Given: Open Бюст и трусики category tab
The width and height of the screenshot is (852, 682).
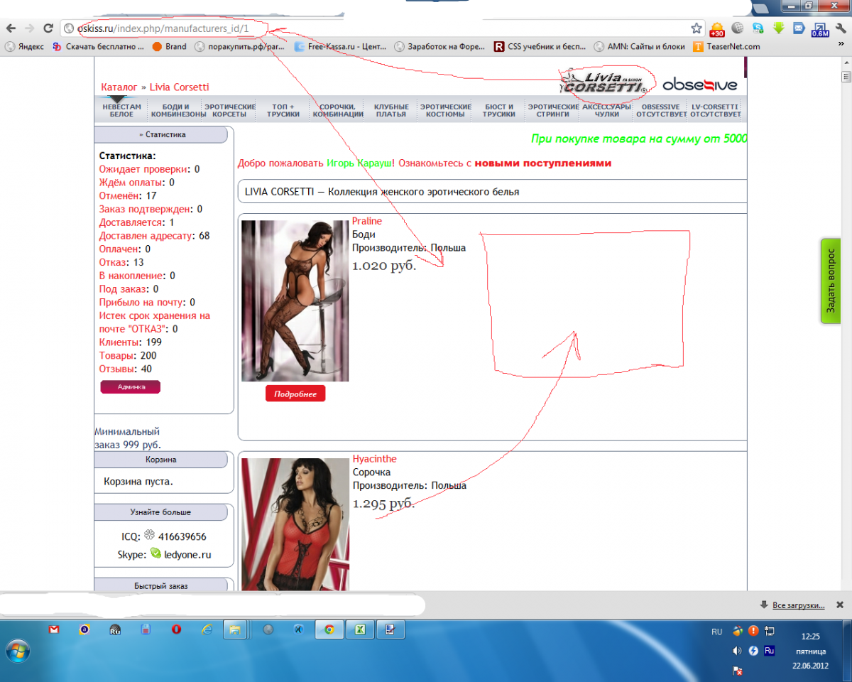Looking at the screenshot, I should click(500, 110).
